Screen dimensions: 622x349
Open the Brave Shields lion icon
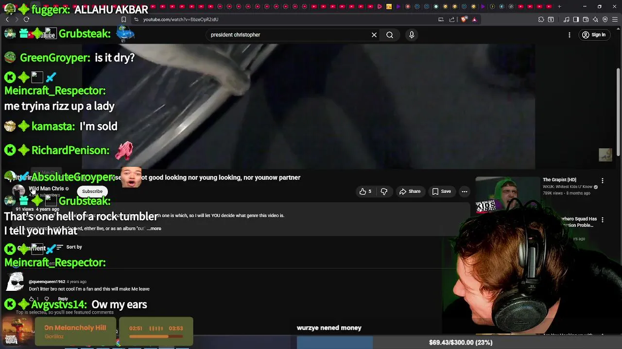click(464, 19)
